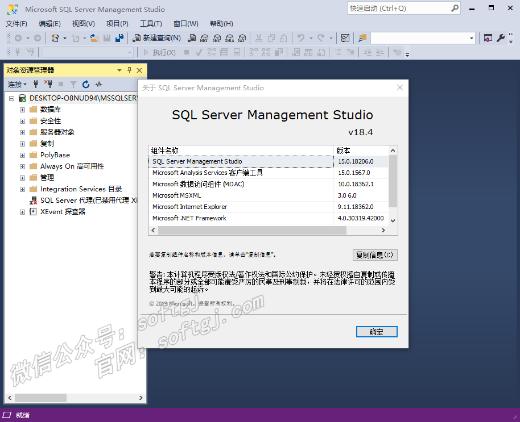This screenshot has width=520, height=422.
Task: Expand the Always On 高可用性 folder
Action: 22,166
